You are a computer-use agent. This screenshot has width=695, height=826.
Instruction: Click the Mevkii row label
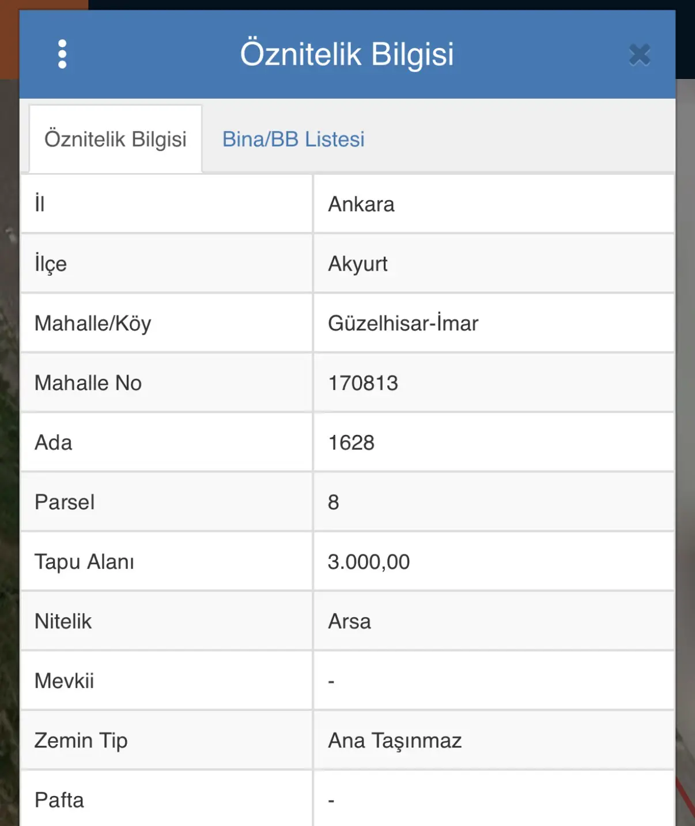pos(65,681)
